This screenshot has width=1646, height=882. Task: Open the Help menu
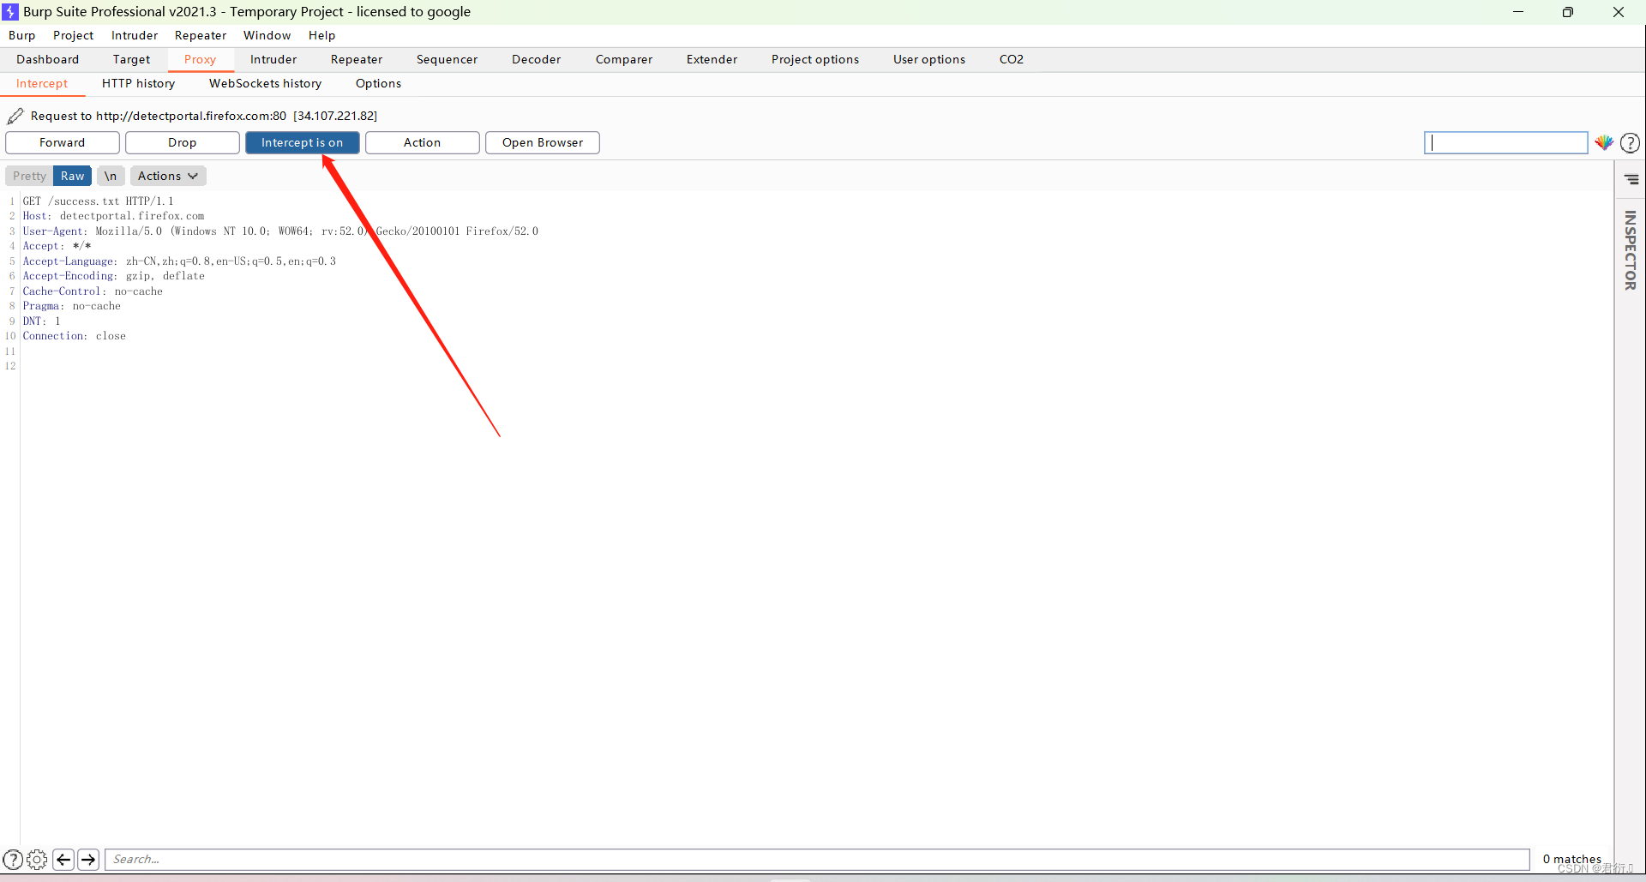(322, 35)
